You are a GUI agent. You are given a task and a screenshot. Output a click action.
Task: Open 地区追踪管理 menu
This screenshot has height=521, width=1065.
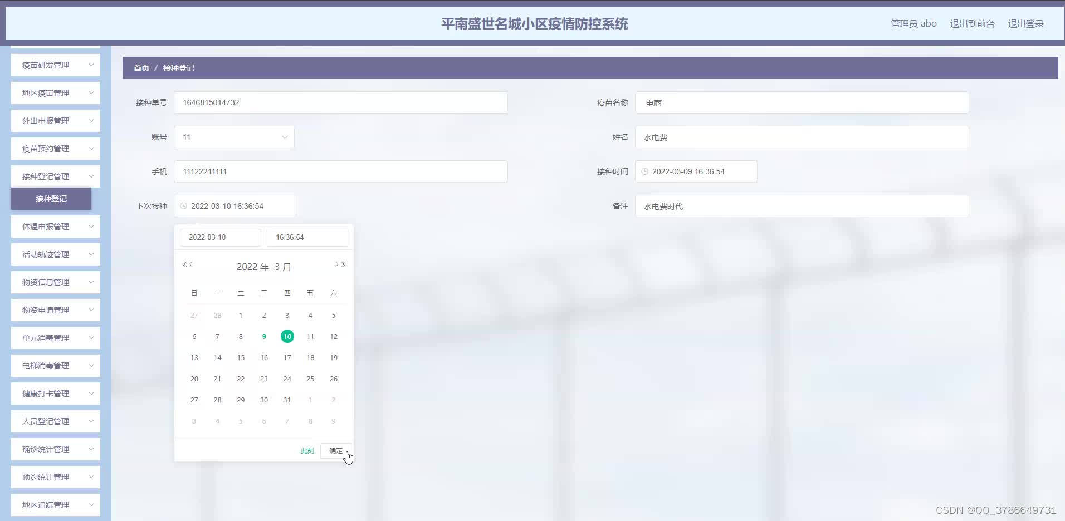click(56, 505)
